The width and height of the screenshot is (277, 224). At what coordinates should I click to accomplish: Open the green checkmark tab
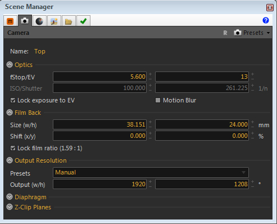[x=83, y=21]
